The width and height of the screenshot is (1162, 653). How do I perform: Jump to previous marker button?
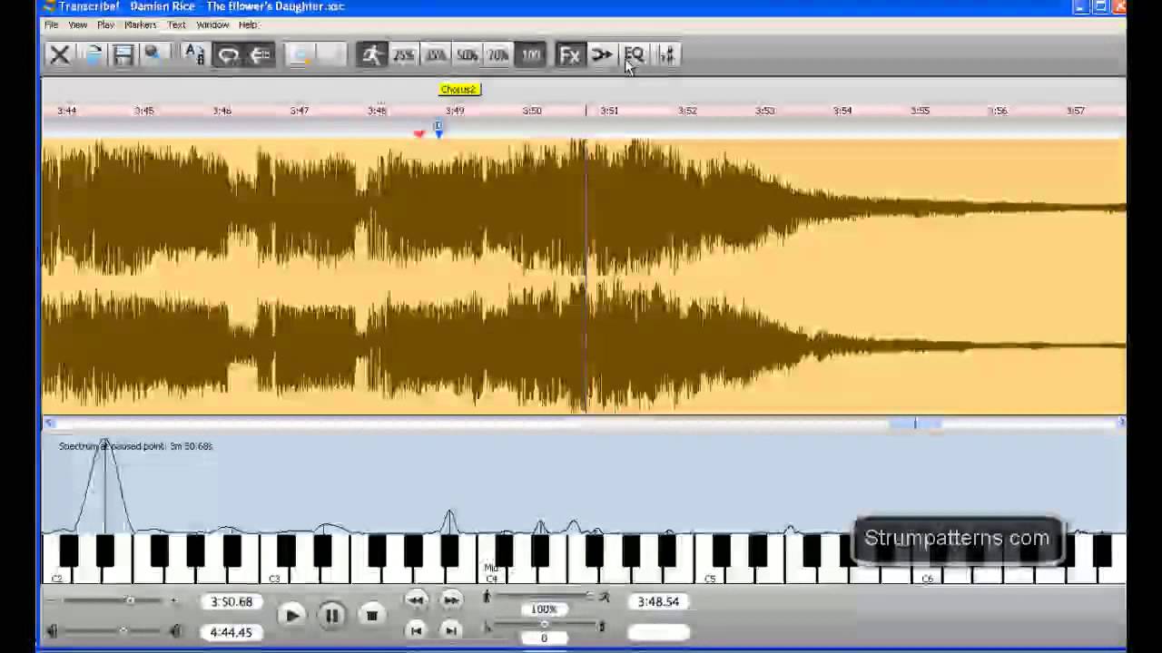tap(416, 630)
